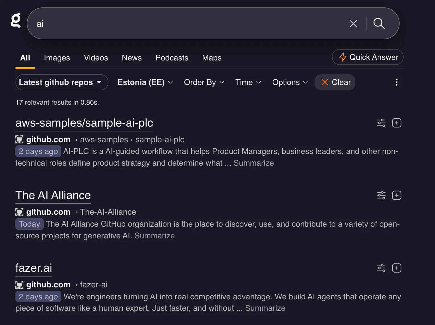
Task: Open the Order By dropdown
Action: [204, 82]
